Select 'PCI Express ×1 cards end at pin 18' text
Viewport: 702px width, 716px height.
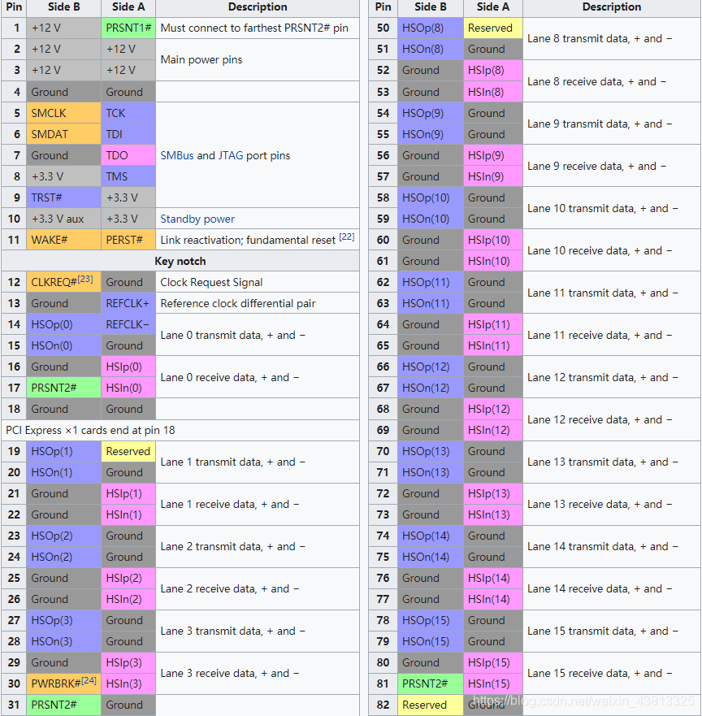click(90, 430)
